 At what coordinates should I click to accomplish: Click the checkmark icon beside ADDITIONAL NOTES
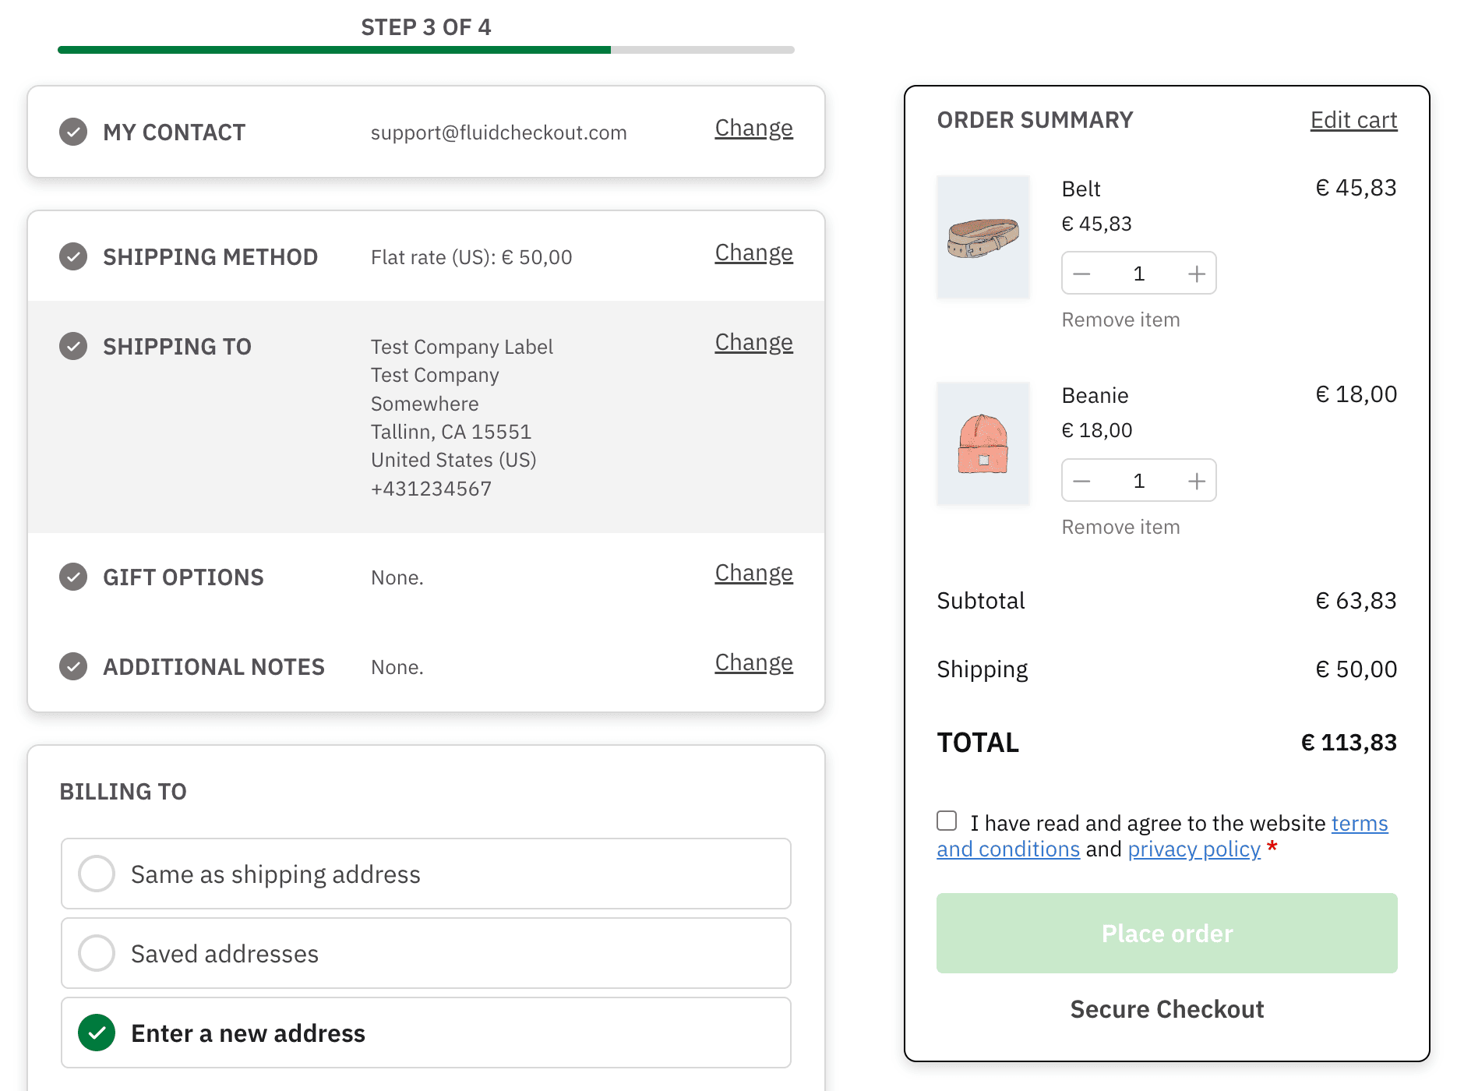(x=72, y=666)
